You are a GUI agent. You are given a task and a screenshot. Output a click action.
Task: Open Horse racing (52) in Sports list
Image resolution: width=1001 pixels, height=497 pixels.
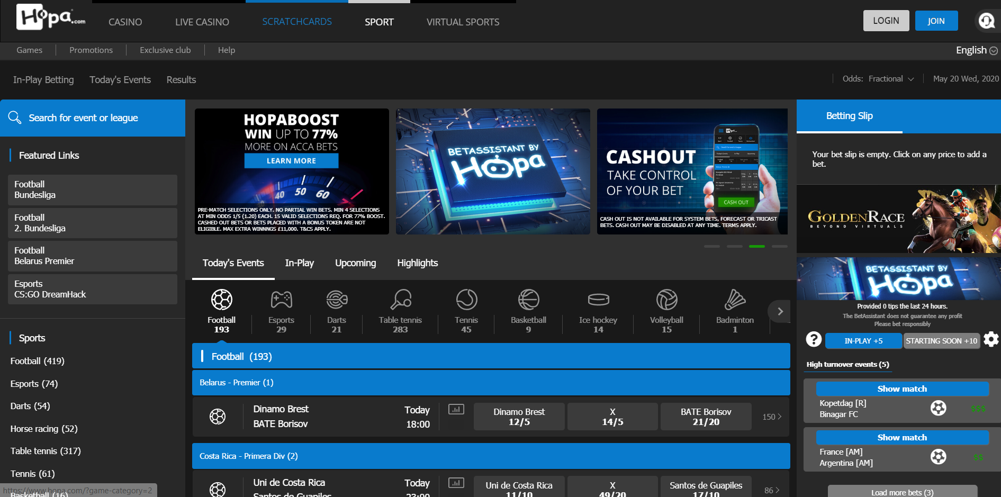pyautogui.click(x=44, y=429)
